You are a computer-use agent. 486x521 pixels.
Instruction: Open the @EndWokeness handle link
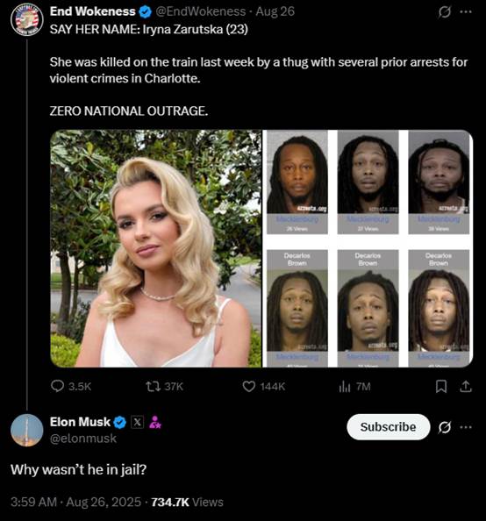[201, 11]
